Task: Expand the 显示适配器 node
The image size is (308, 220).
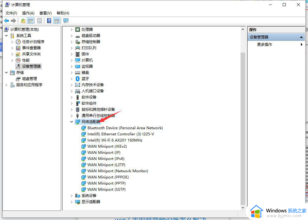Action: 71,202
